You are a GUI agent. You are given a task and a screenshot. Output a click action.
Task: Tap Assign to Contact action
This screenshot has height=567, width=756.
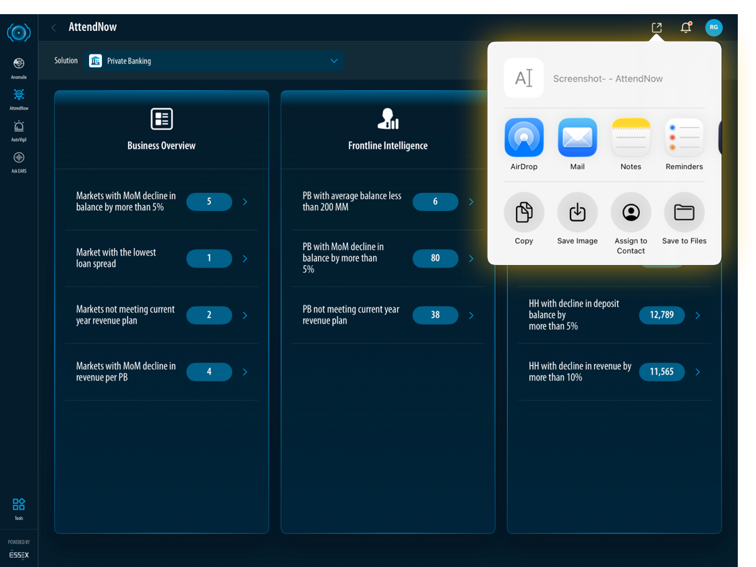coord(631,212)
